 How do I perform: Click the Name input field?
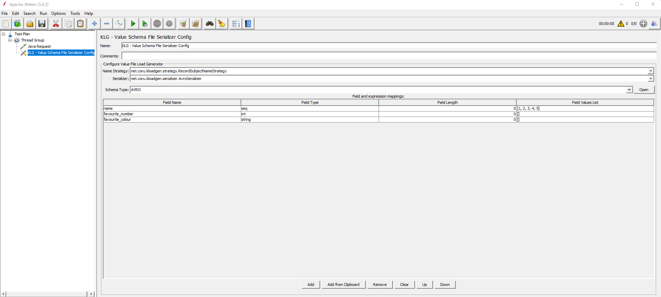pos(389,46)
